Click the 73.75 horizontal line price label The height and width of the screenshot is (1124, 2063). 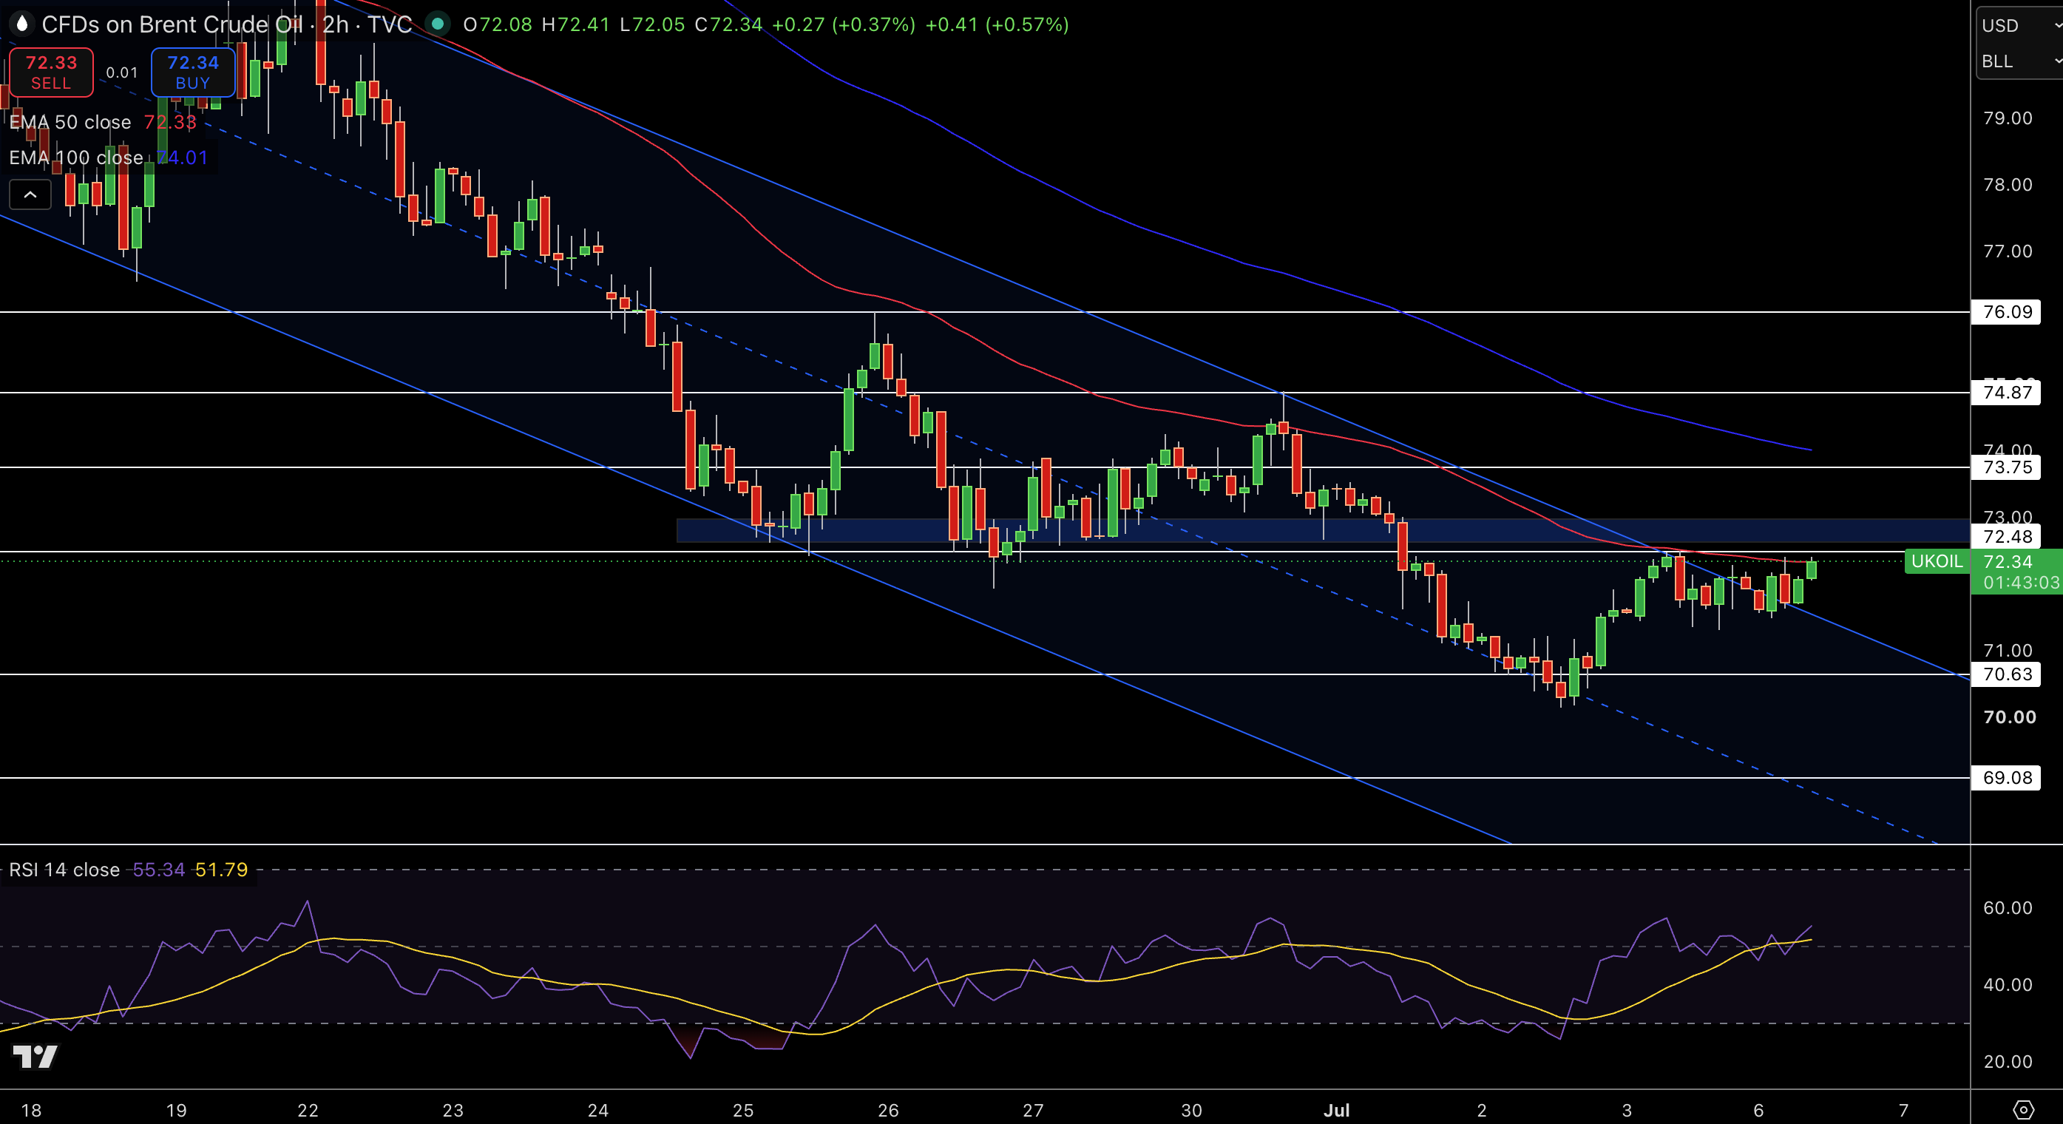point(2007,467)
